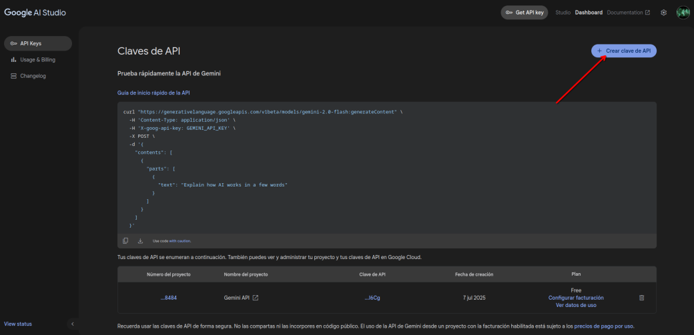Delete the API key with trash icon
Viewport: 694px width, 335px height.
tap(641, 298)
